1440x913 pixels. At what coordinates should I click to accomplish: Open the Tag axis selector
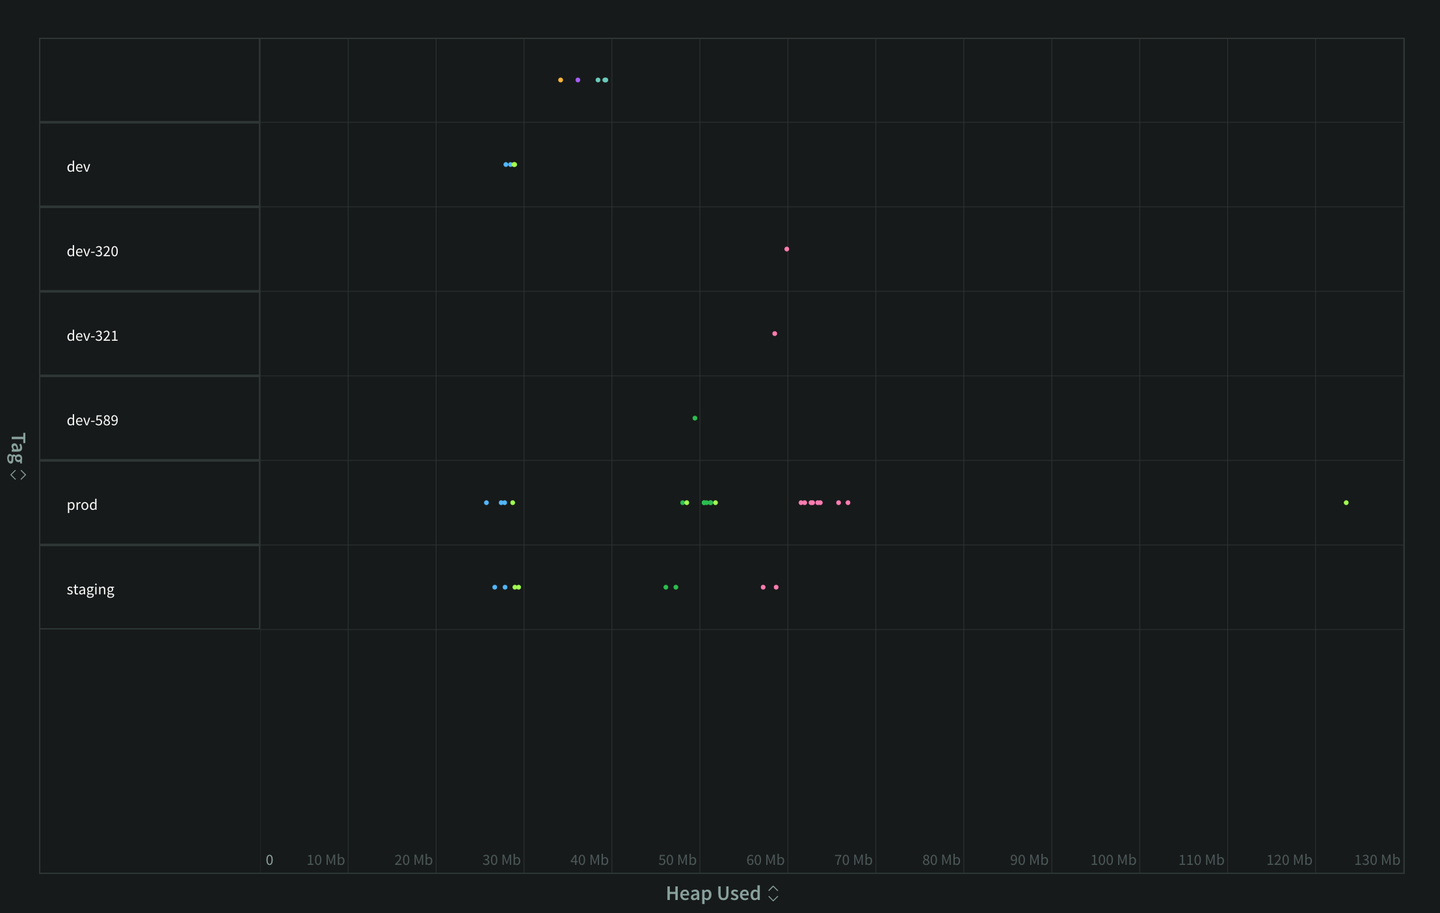point(18,456)
